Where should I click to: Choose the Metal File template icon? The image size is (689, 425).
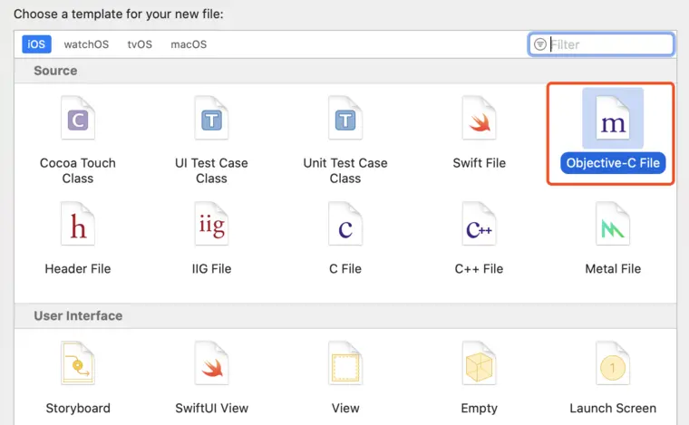point(613,226)
